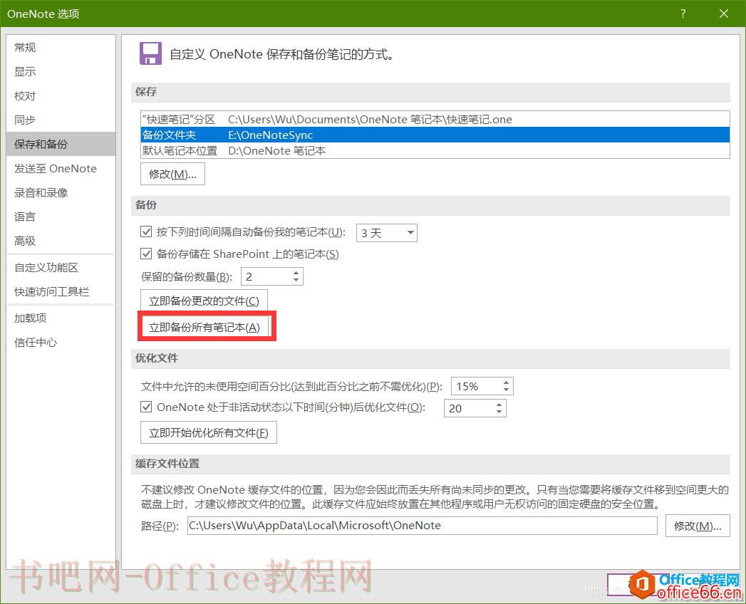746x604 pixels.
Task: Click the inactive minutes field showing 20
Action: pyautogui.click(x=469, y=409)
